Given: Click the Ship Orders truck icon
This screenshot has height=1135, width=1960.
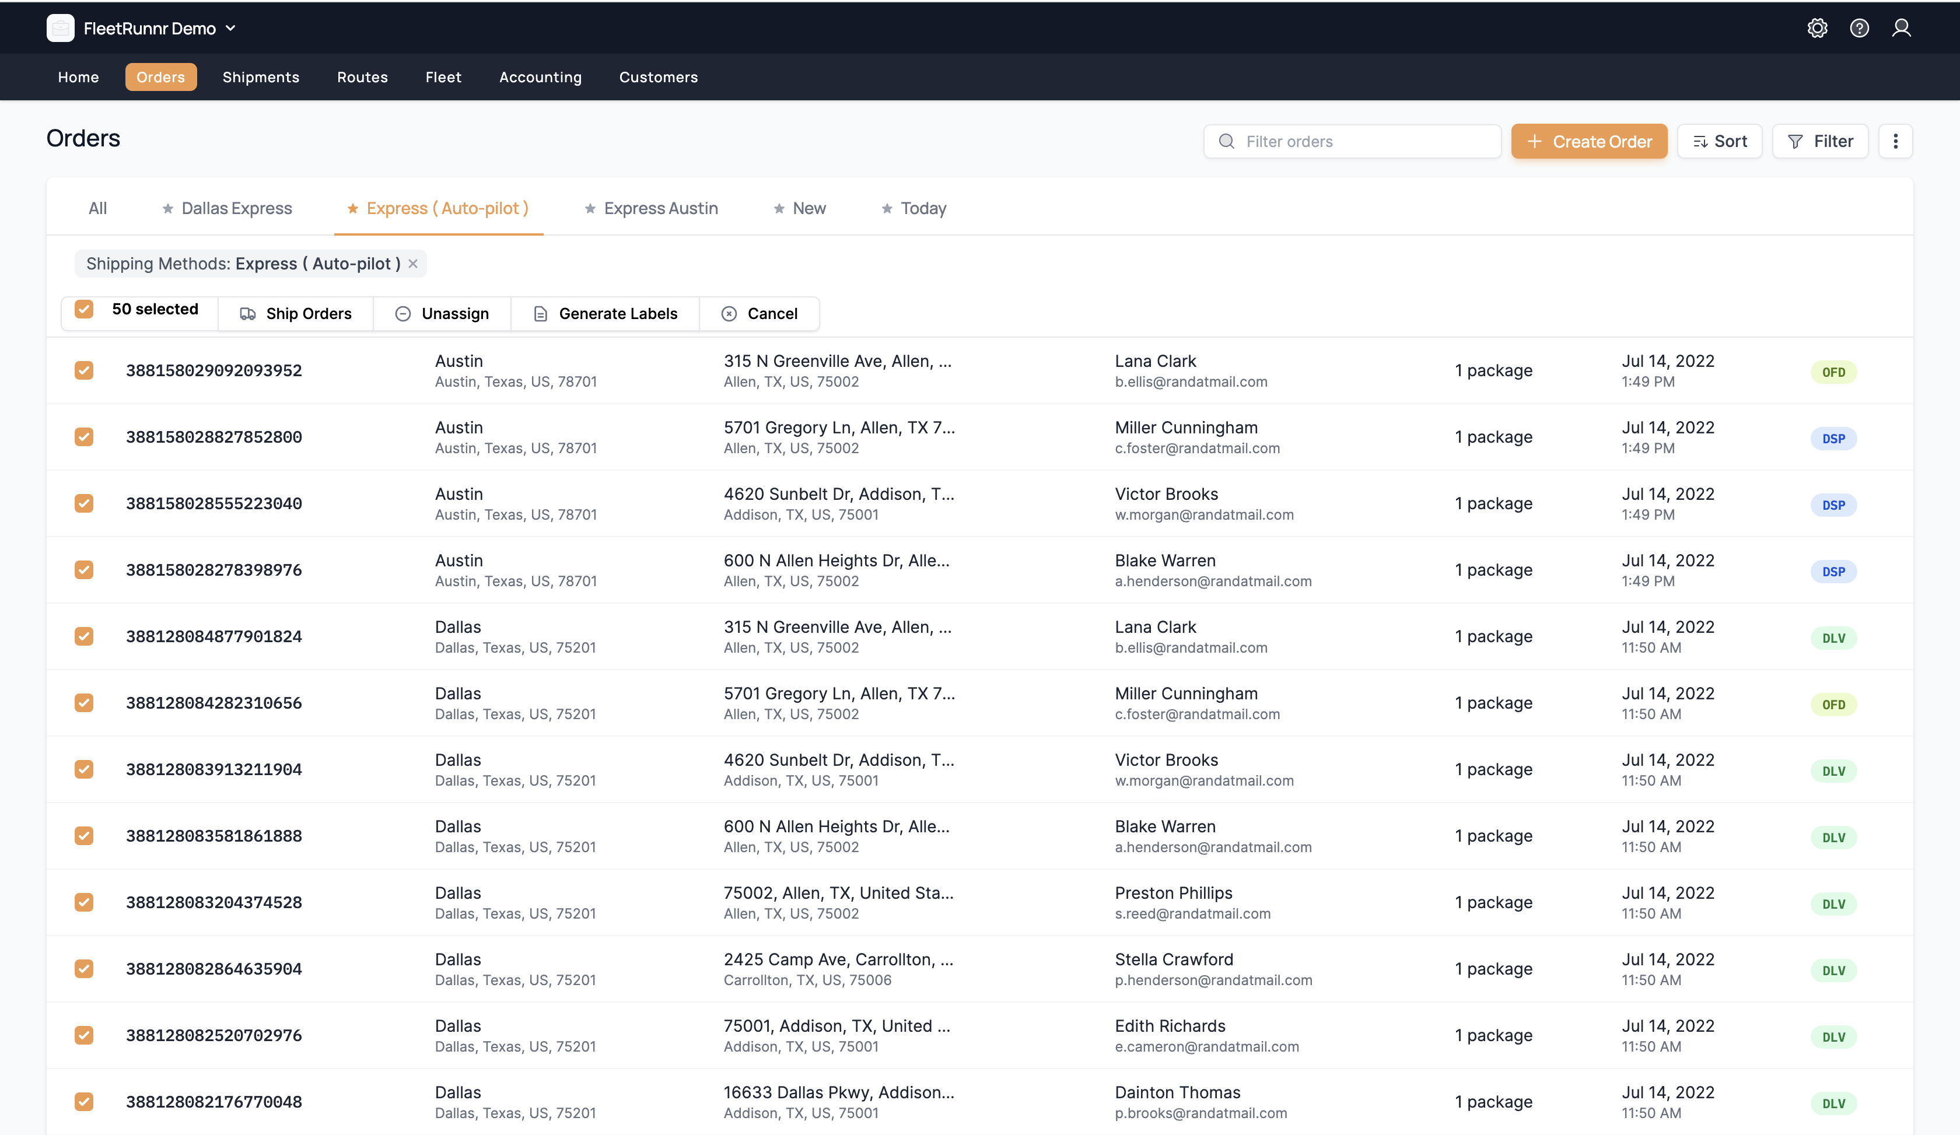Looking at the screenshot, I should tap(248, 313).
